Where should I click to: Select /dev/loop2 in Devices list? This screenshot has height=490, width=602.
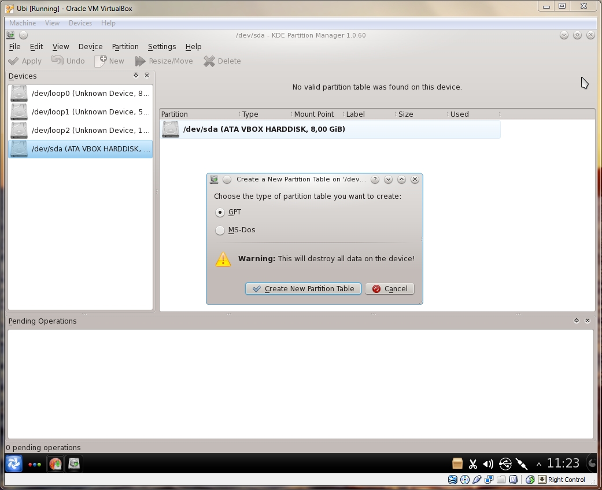[80, 130]
